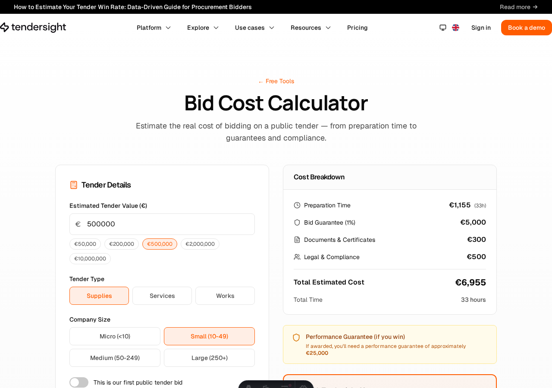
Task: Follow the Read more banner link
Action: 519,7
